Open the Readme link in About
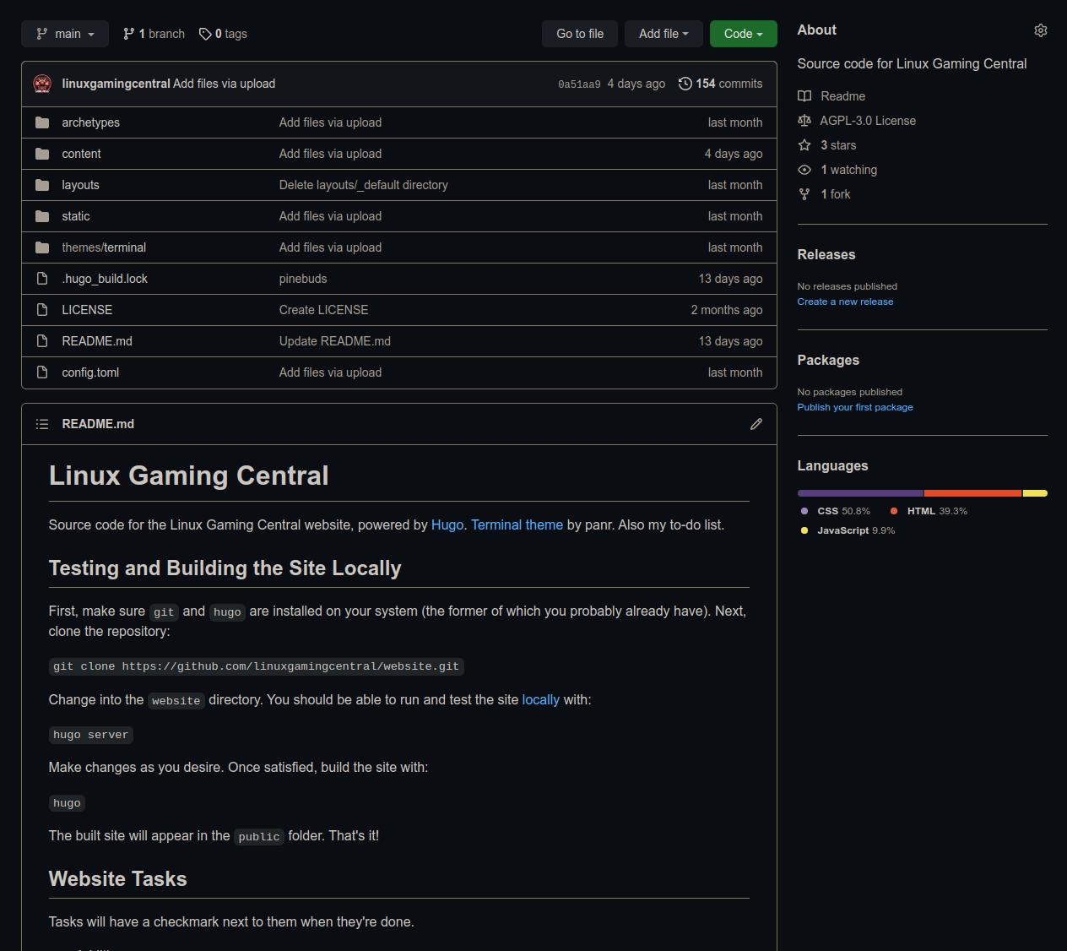Image resolution: width=1067 pixels, height=951 pixels. (x=842, y=96)
